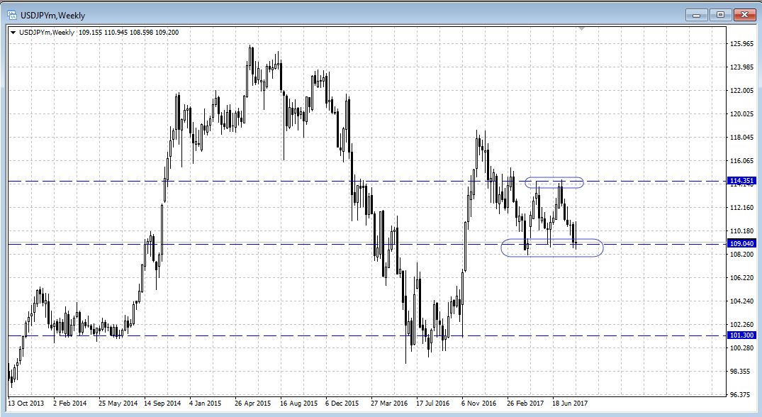Click the gray chart shift triangle marker

(581, 28)
